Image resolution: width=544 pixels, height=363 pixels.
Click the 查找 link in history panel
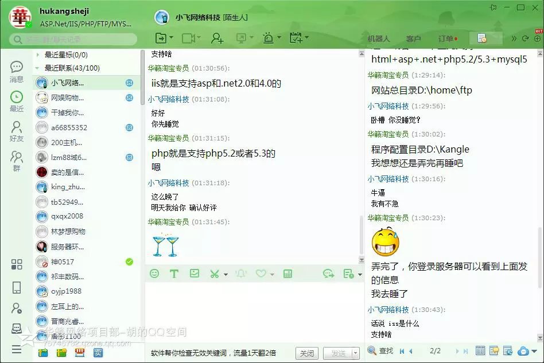pyautogui.click(x=386, y=351)
